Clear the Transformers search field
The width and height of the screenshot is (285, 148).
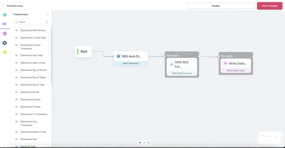click(46, 22)
